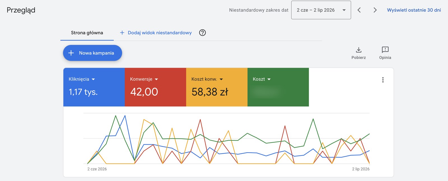
Task: Switch to the Strona główna tab
Action: [87, 33]
